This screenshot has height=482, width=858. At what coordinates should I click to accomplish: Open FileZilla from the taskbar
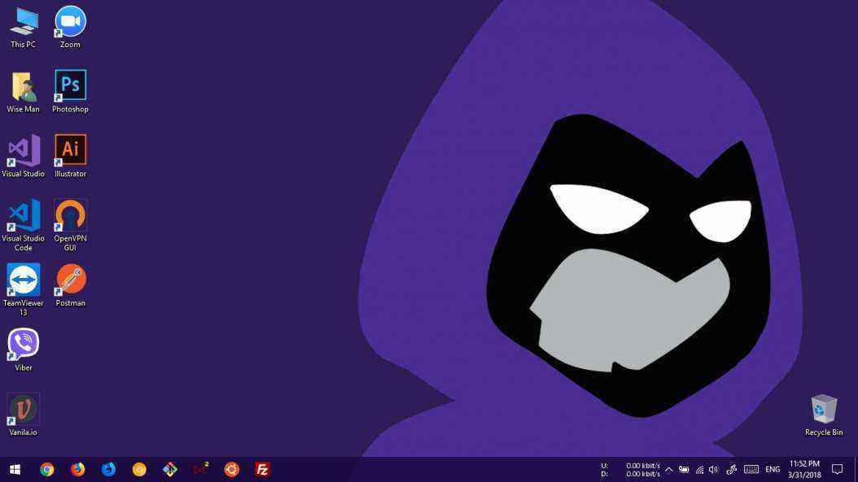[262, 470]
